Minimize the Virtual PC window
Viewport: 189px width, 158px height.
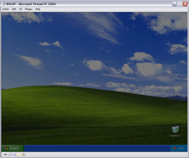coord(174,4)
